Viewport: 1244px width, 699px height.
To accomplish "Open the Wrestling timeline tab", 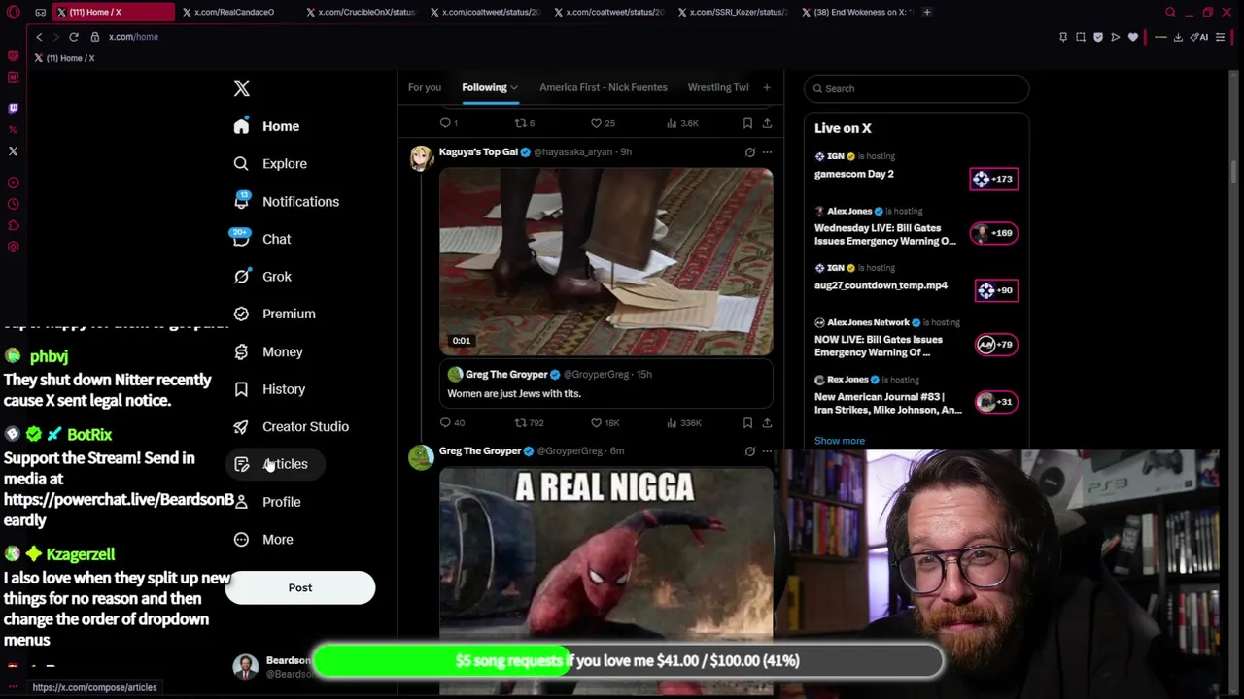I will click(x=718, y=87).
